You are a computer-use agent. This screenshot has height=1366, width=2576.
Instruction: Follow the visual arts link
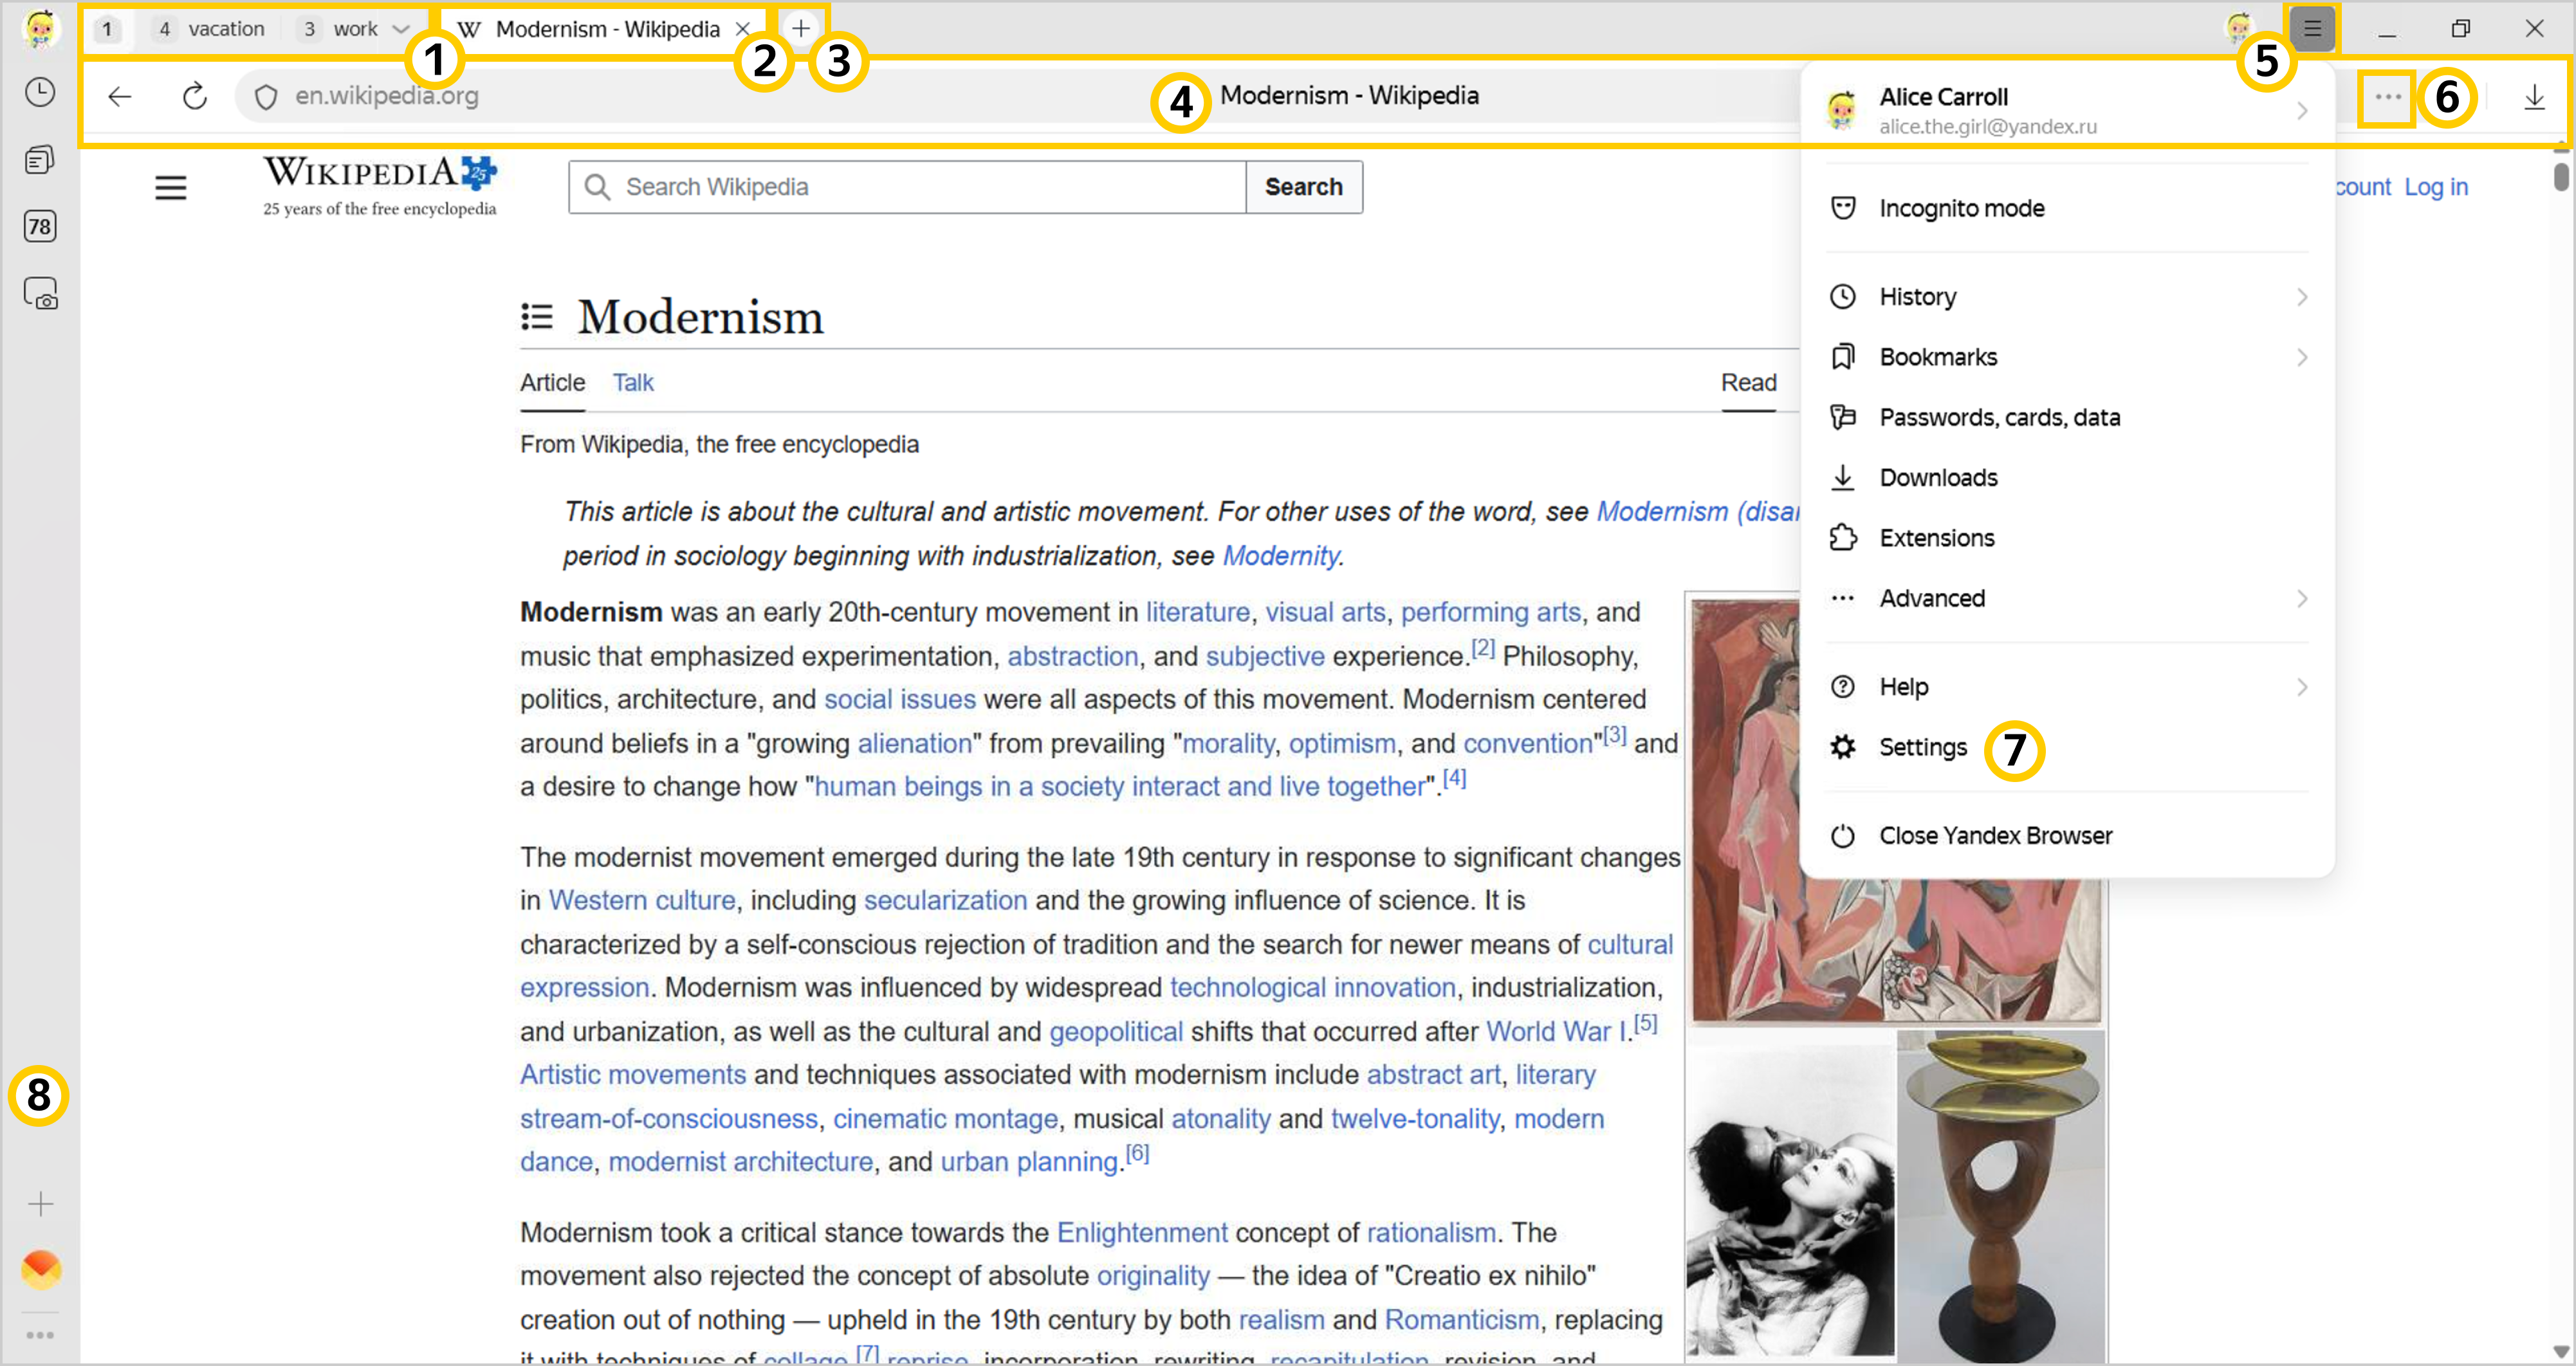[1325, 612]
